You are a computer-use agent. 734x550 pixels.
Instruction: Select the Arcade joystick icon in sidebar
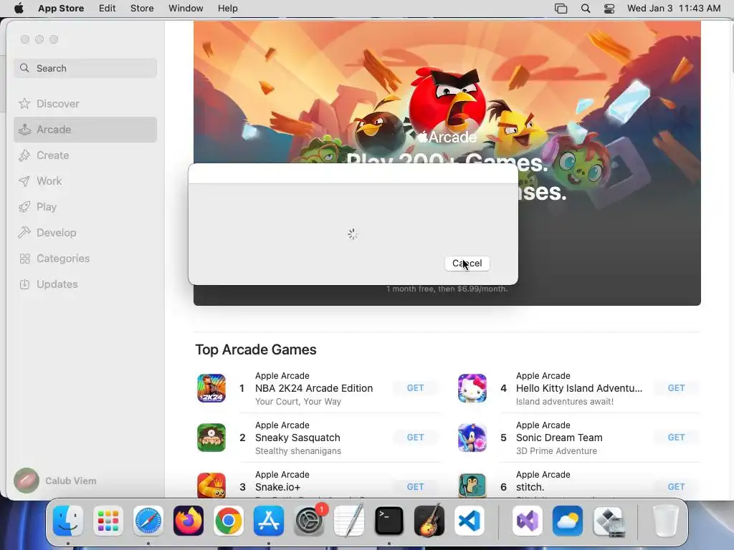[24, 130]
